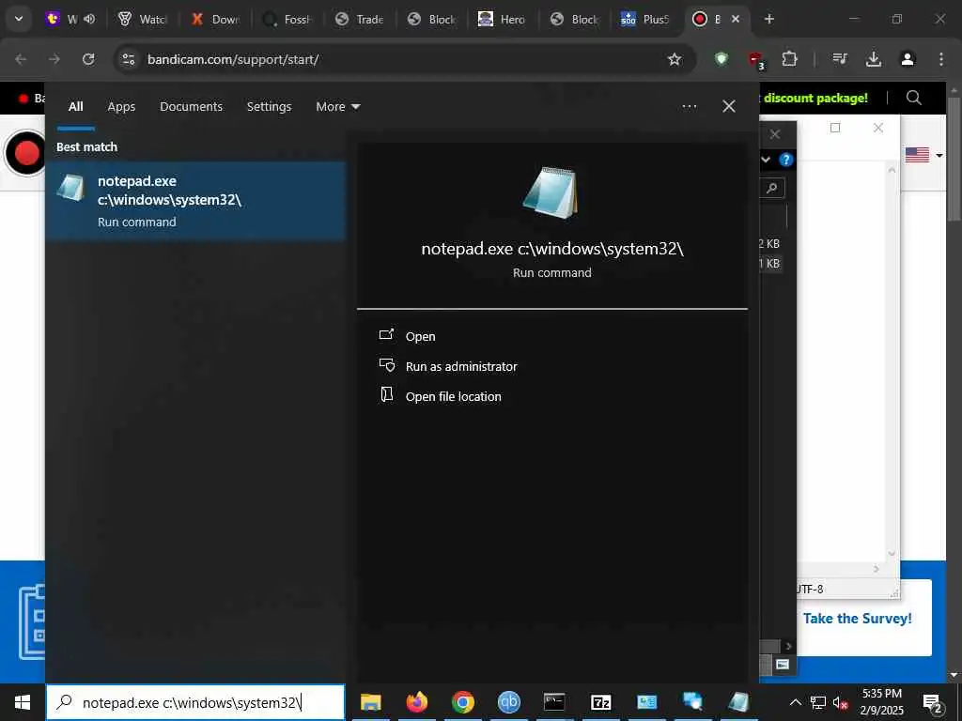Viewport: 962px width, 721px height.
Task: Mute the audio-playing first browser tab
Action: (89, 19)
